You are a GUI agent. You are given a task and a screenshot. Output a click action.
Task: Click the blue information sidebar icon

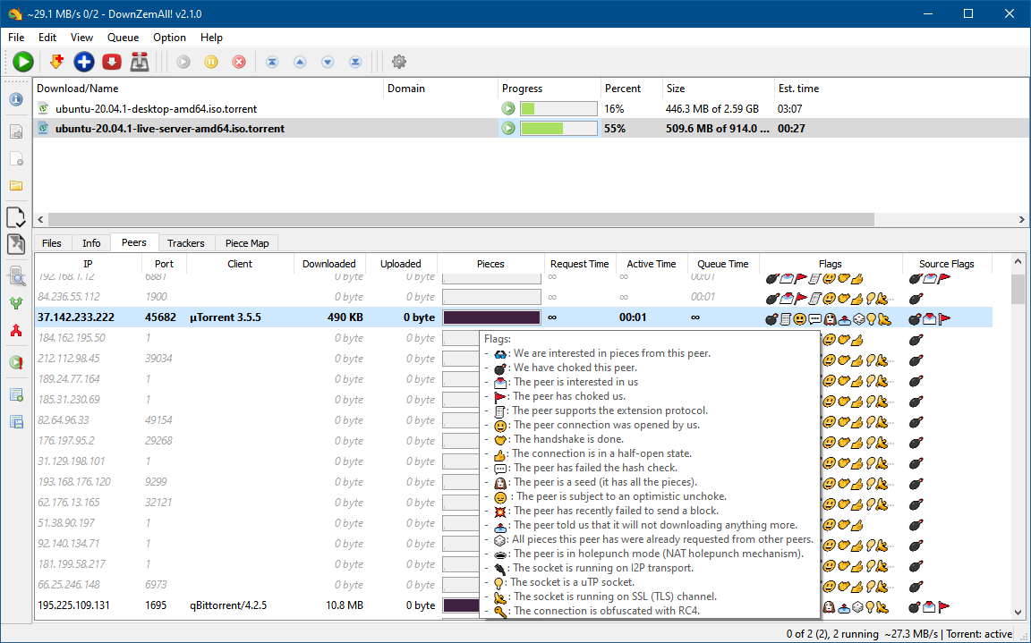point(16,99)
